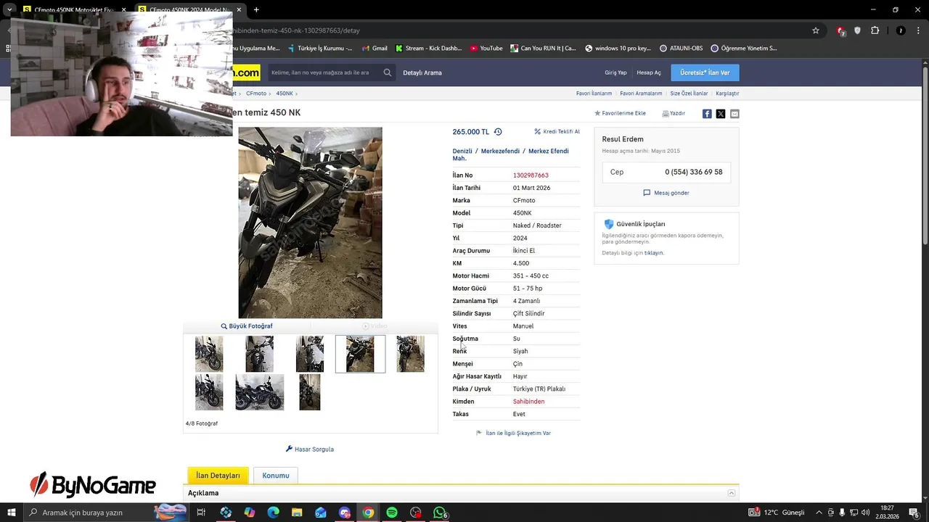Image resolution: width=929 pixels, height=522 pixels.
Task: Open the red extension icon with badge 7
Action: click(840, 30)
